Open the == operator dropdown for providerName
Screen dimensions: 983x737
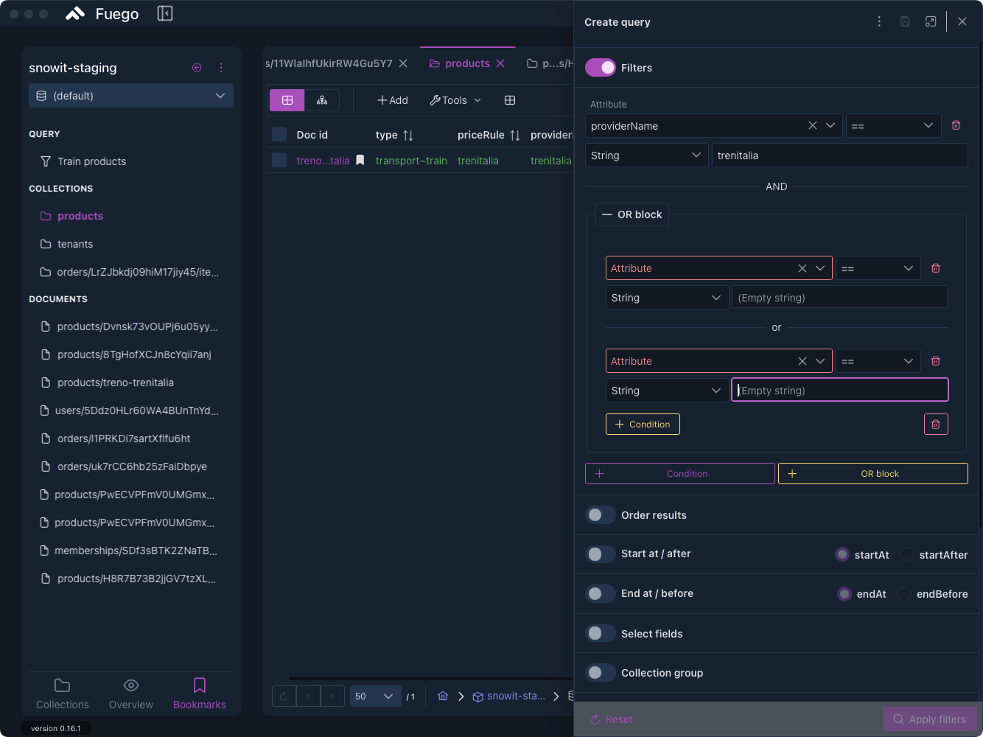894,125
